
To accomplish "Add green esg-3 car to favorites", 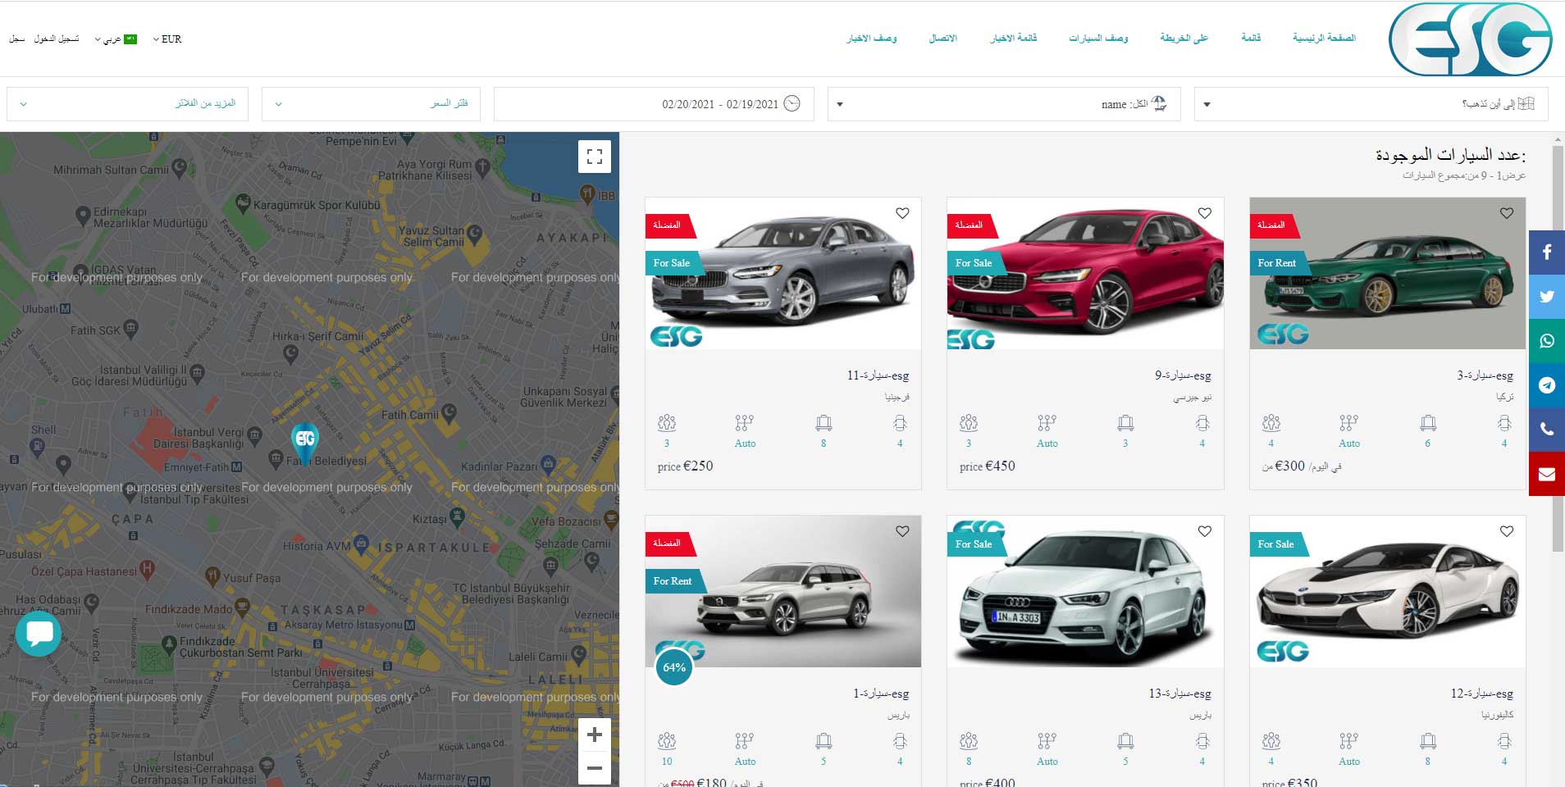I will (x=1506, y=213).
